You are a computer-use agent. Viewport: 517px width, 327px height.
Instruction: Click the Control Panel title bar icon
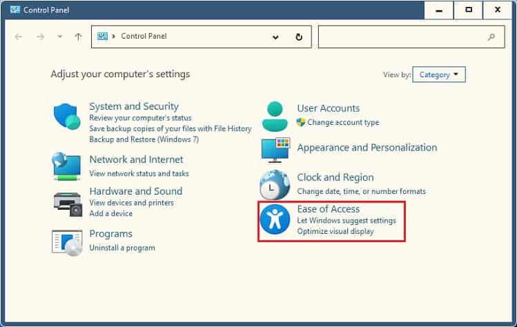click(14, 9)
